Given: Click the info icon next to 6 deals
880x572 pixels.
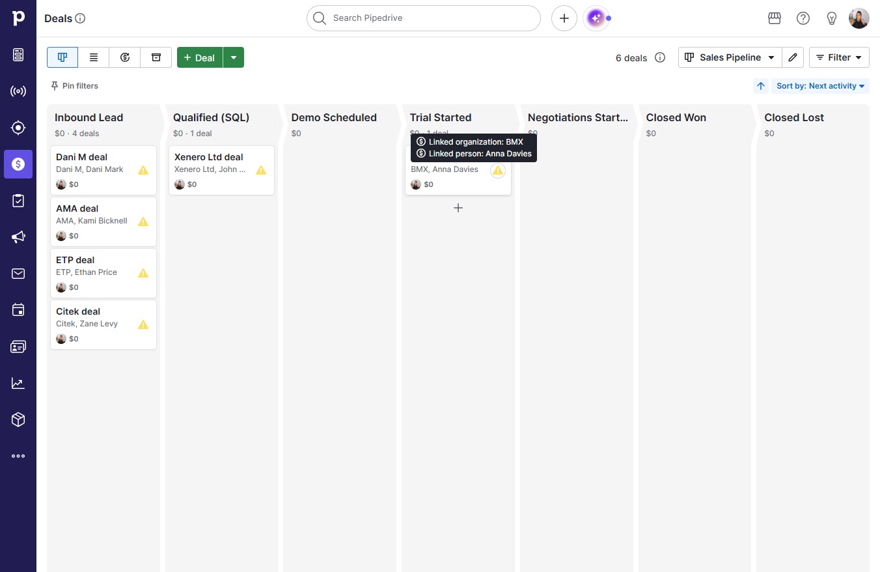Looking at the screenshot, I should click(x=660, y=57).
